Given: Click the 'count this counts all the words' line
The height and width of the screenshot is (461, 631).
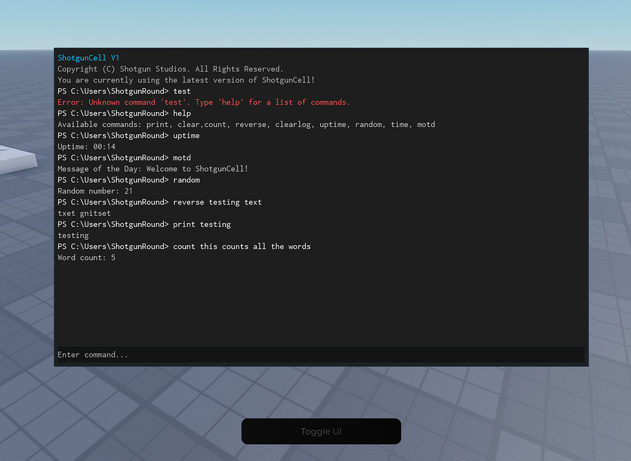Looking at the screenshot, I should [x=184, y=247].
